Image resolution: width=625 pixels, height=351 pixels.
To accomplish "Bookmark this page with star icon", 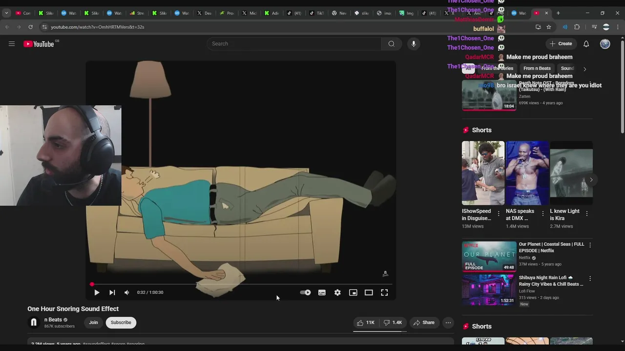I will [549, 27].
